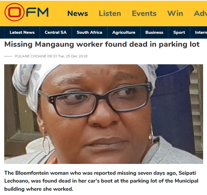The image size is (207, 195).
Task: Open the Win menu item
Action: 175,13
